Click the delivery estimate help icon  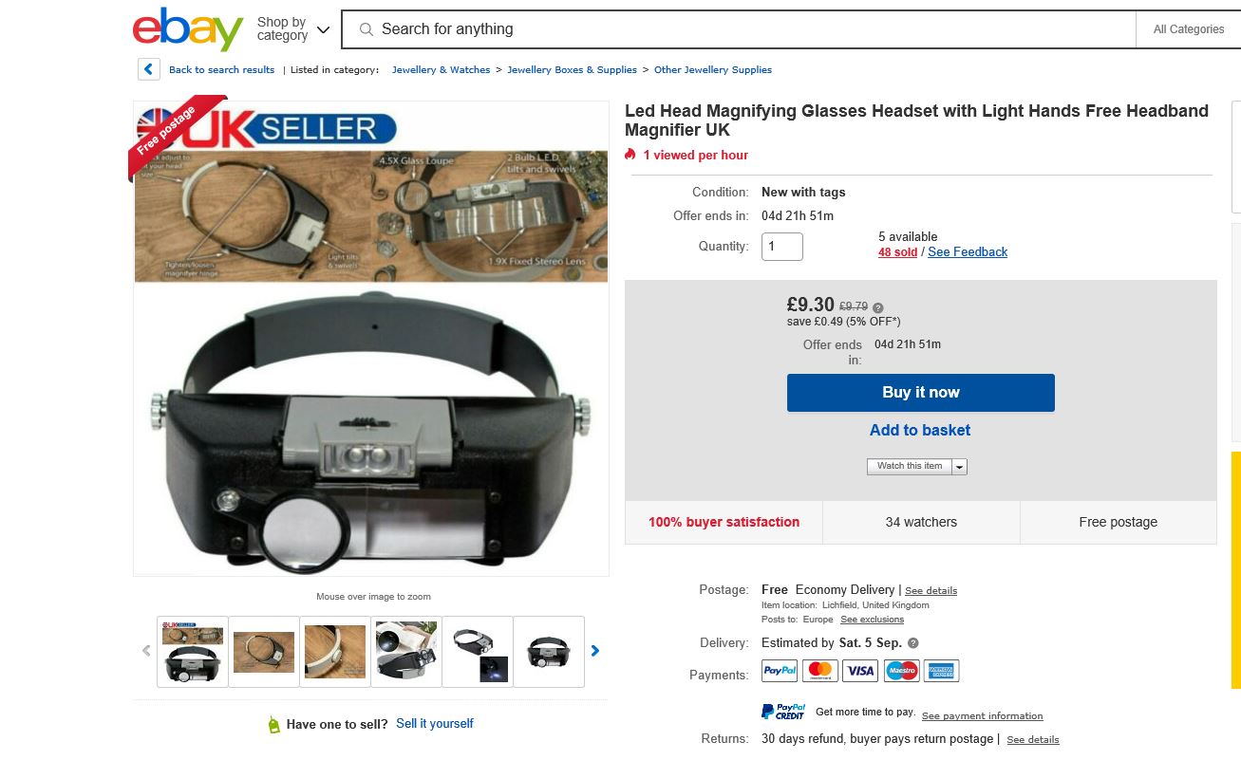click(x=913, y=642)
